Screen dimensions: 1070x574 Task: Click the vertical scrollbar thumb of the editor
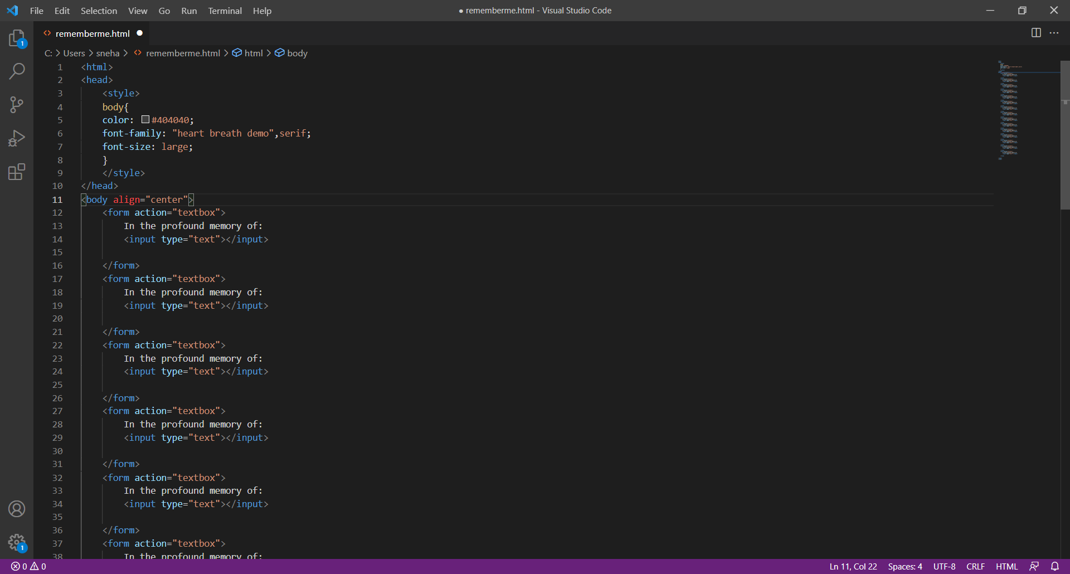1065,135
